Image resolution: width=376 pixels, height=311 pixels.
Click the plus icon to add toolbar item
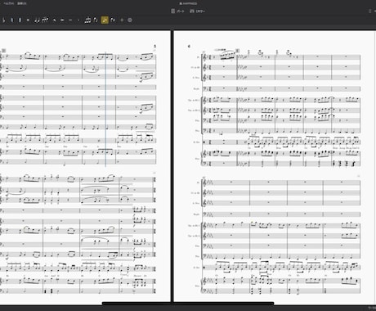122,20
